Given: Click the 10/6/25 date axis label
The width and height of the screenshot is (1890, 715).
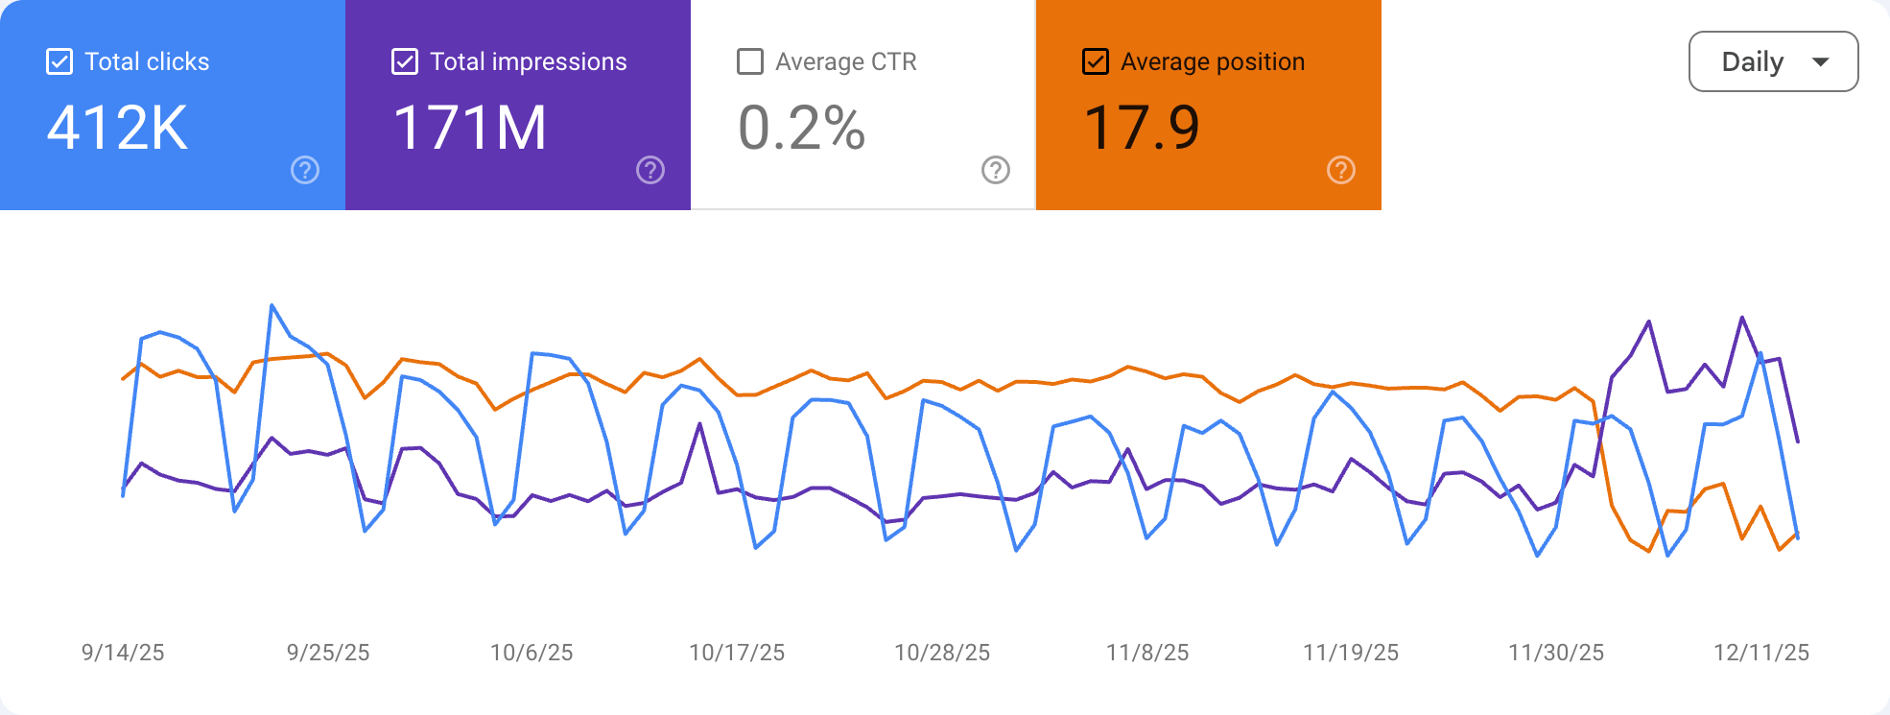Looking at the screenshot, I should click(x=532, y=653).
